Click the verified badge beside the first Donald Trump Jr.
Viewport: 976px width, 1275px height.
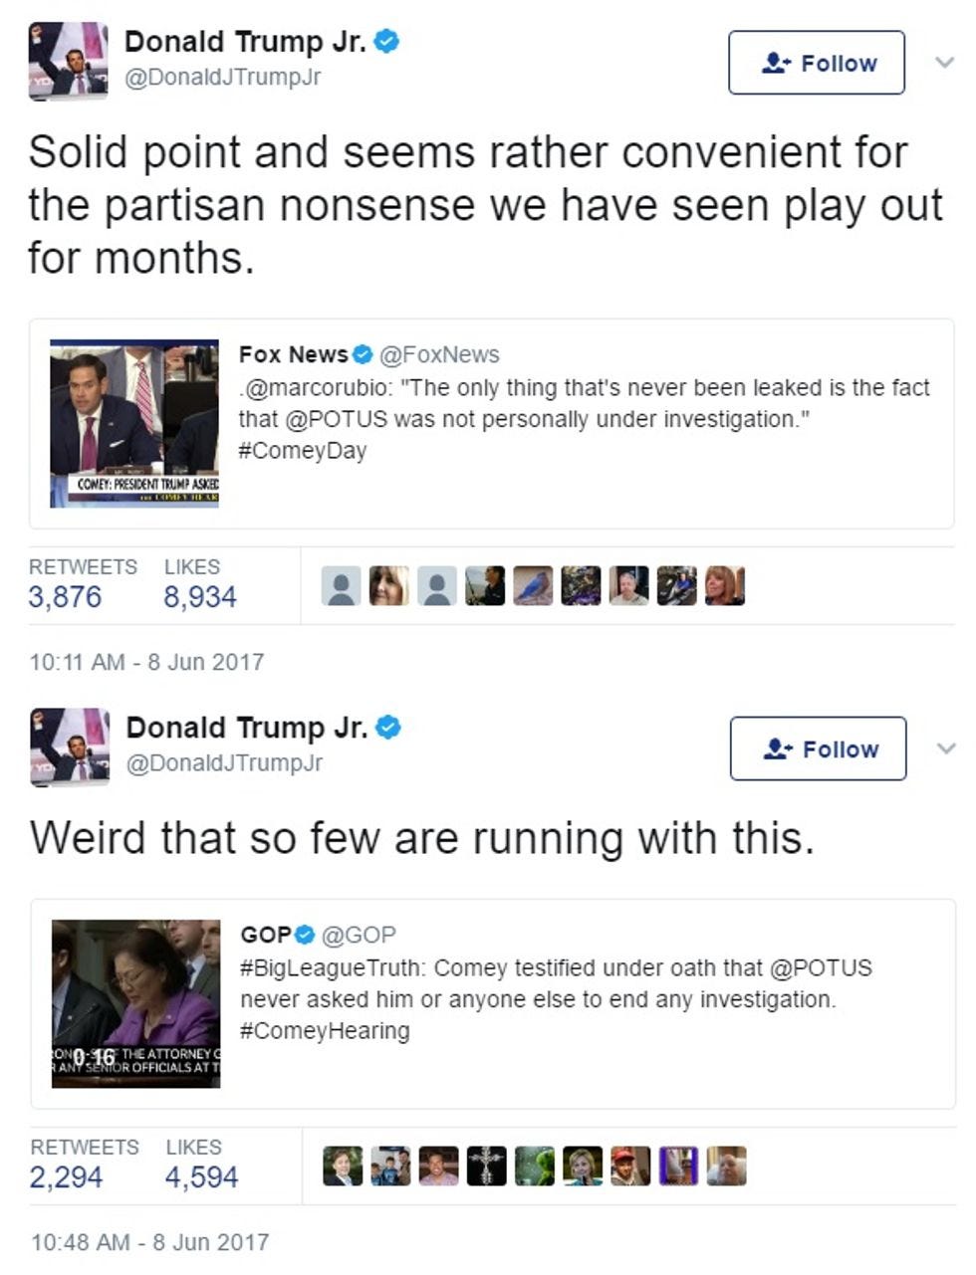[x=386, y=42]
